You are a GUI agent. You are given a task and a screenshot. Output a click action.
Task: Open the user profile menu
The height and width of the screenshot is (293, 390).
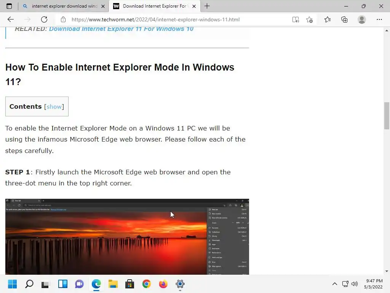pyautogui.click(x=362, y=19)
